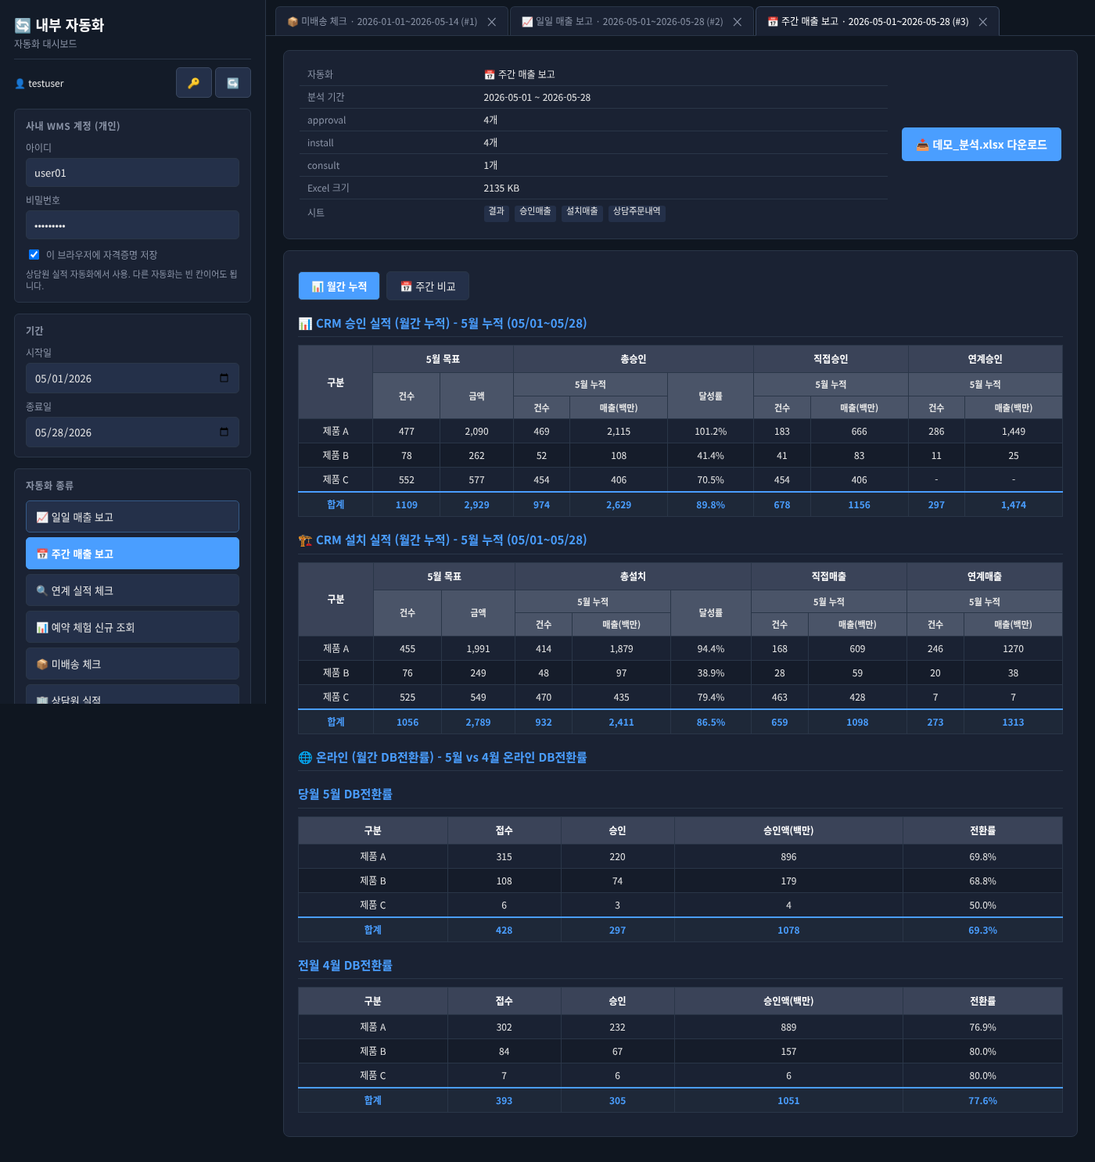Image resolution: width=1095 pixels, height=1162 pixels.
Task: Click 69.3% total 전환률 for 5월
Action: tap(982, 931)
